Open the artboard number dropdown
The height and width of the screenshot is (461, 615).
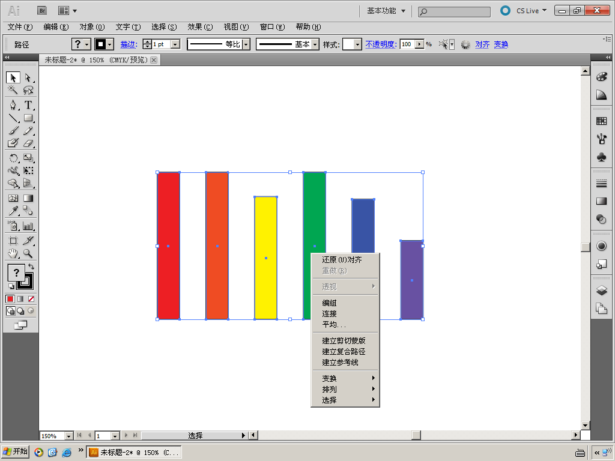pyautogui.click(x=115, y=436)
